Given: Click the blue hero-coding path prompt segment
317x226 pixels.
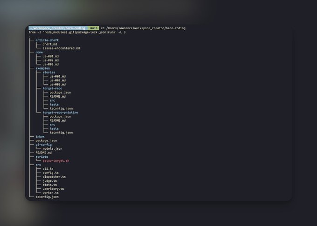Looking at the screenshot, I should pos(58,28).
